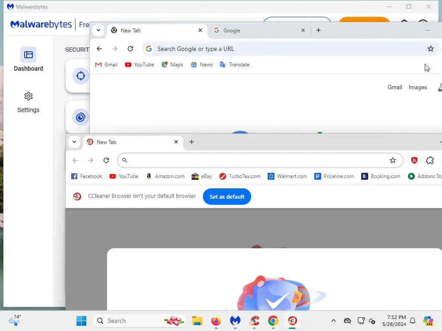442x331 pixels.
Task: Go forward in Chrome window
Action: point(114,49)
